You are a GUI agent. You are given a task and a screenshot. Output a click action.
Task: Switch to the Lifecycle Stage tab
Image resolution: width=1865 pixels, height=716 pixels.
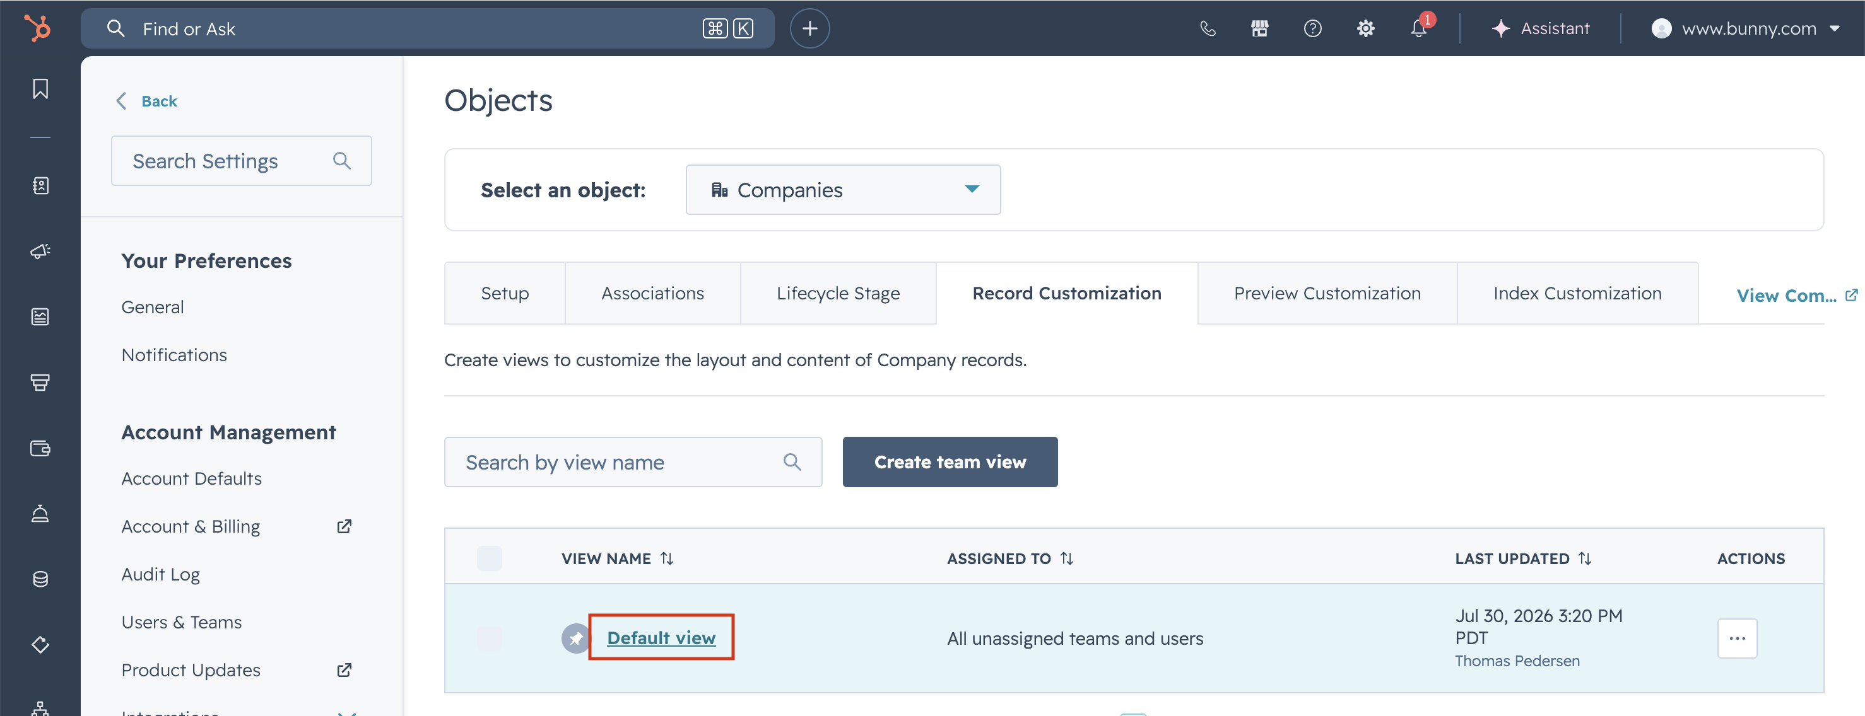point(838,293)
